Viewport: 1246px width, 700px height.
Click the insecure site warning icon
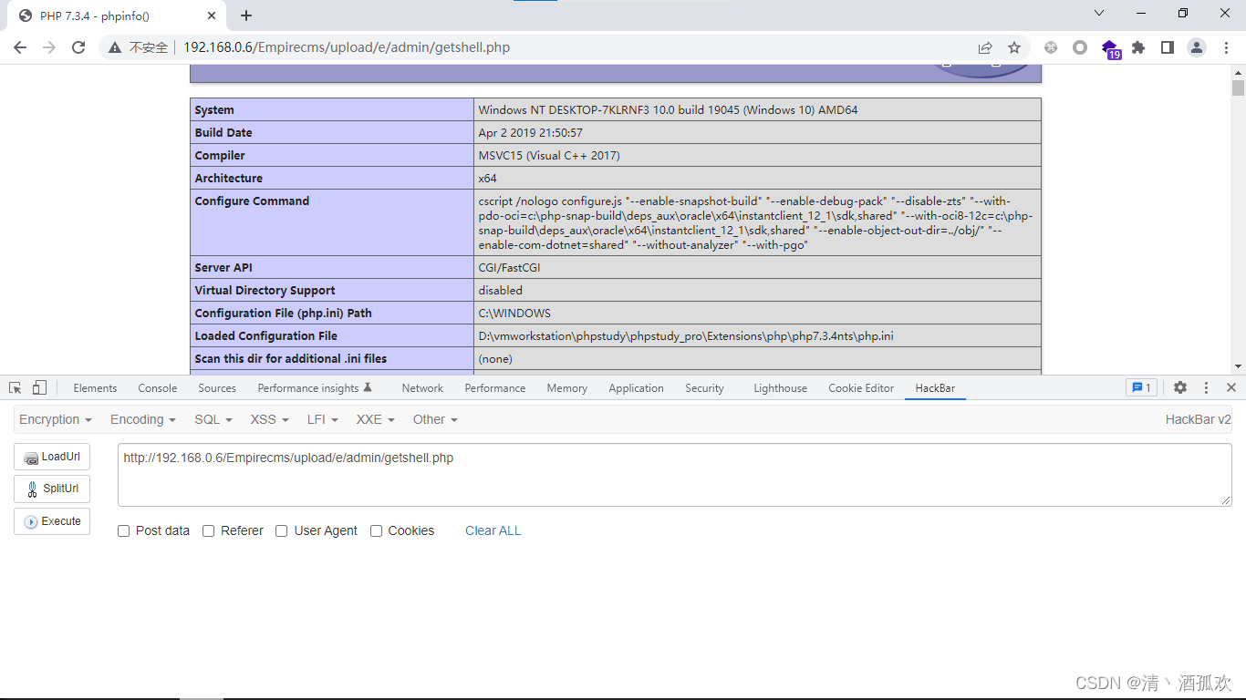click(115, 47)
